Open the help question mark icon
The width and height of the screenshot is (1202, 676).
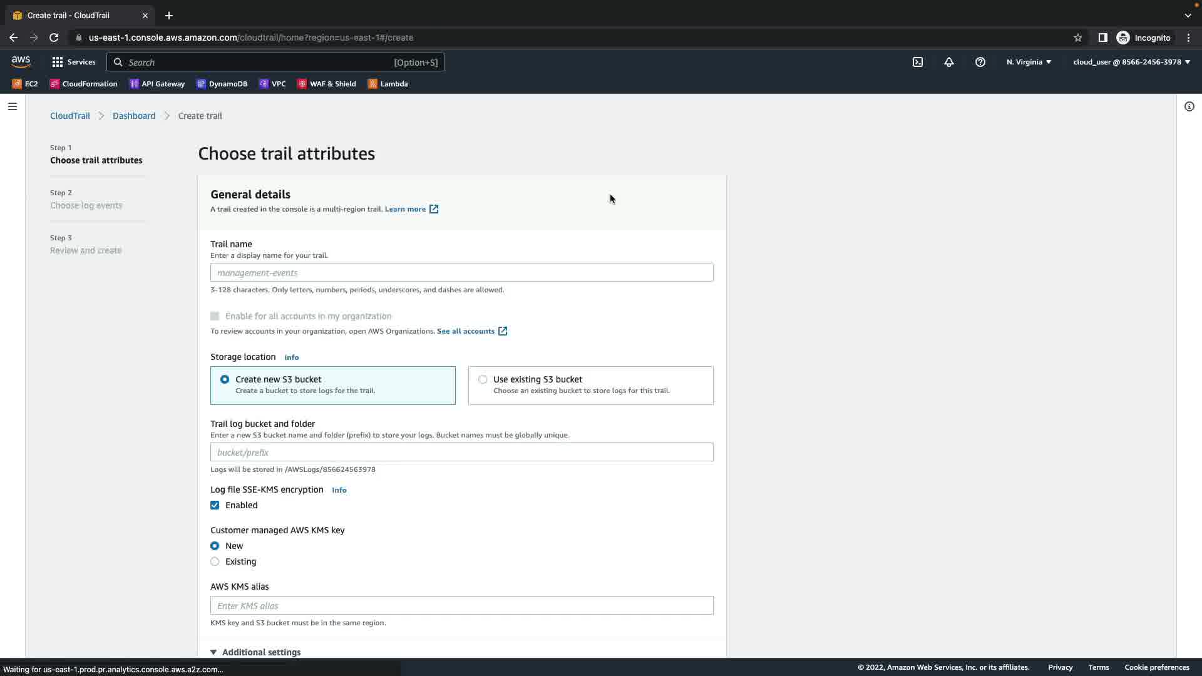coord(980,62)
